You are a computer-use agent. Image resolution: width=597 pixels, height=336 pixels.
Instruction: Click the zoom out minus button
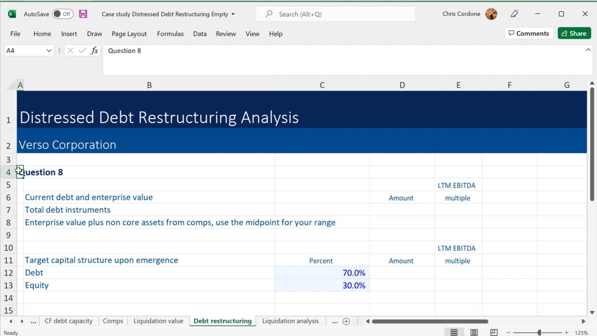click(508, 332)
